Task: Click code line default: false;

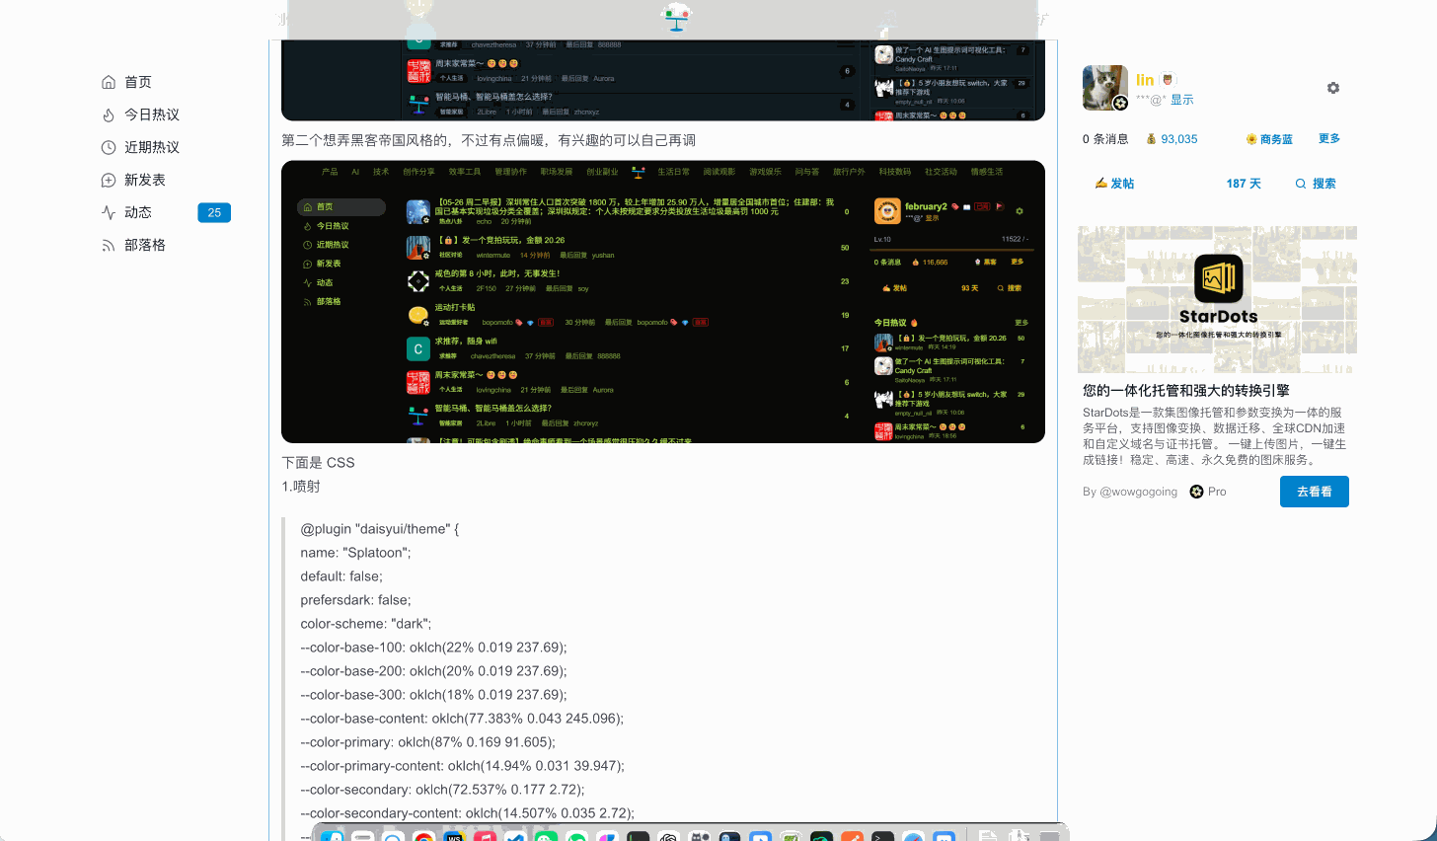Action: click(341, 576)
